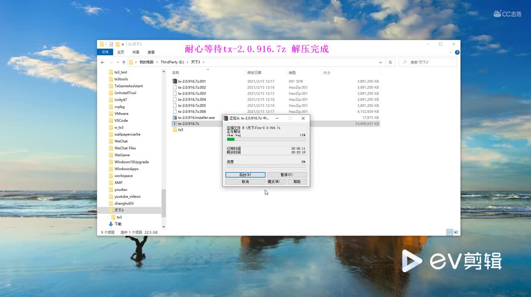Expand the ribbon with the chevron

click(x=451, y=52)
